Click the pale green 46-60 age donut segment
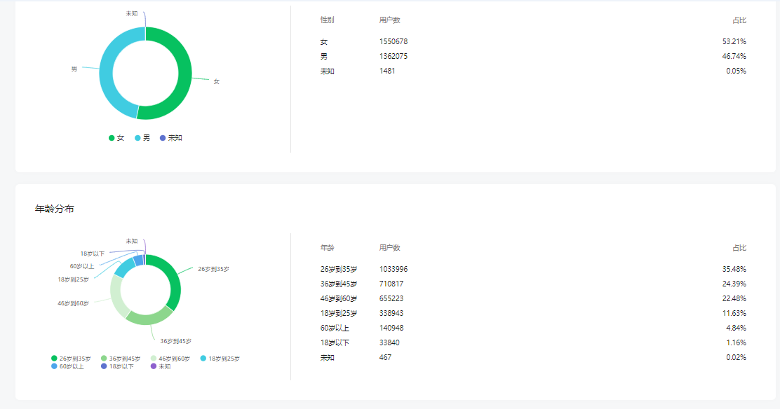The height and width of the screenshot is (409, 780). tap(116, 296)
